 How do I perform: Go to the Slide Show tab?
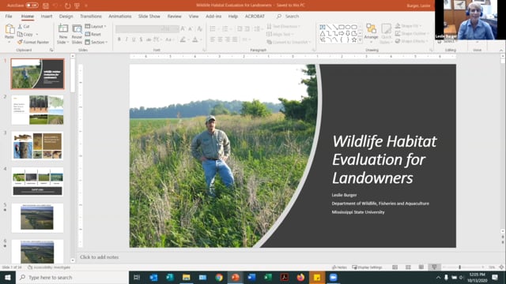point(149,16)
